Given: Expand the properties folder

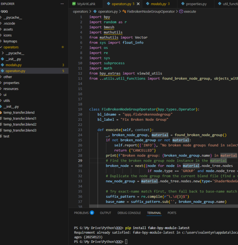Looking at the screenshot, I should (34, 83).
